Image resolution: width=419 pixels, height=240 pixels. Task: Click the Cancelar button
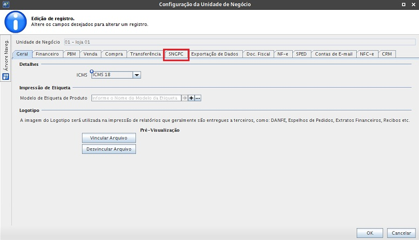tap(401, 233)
